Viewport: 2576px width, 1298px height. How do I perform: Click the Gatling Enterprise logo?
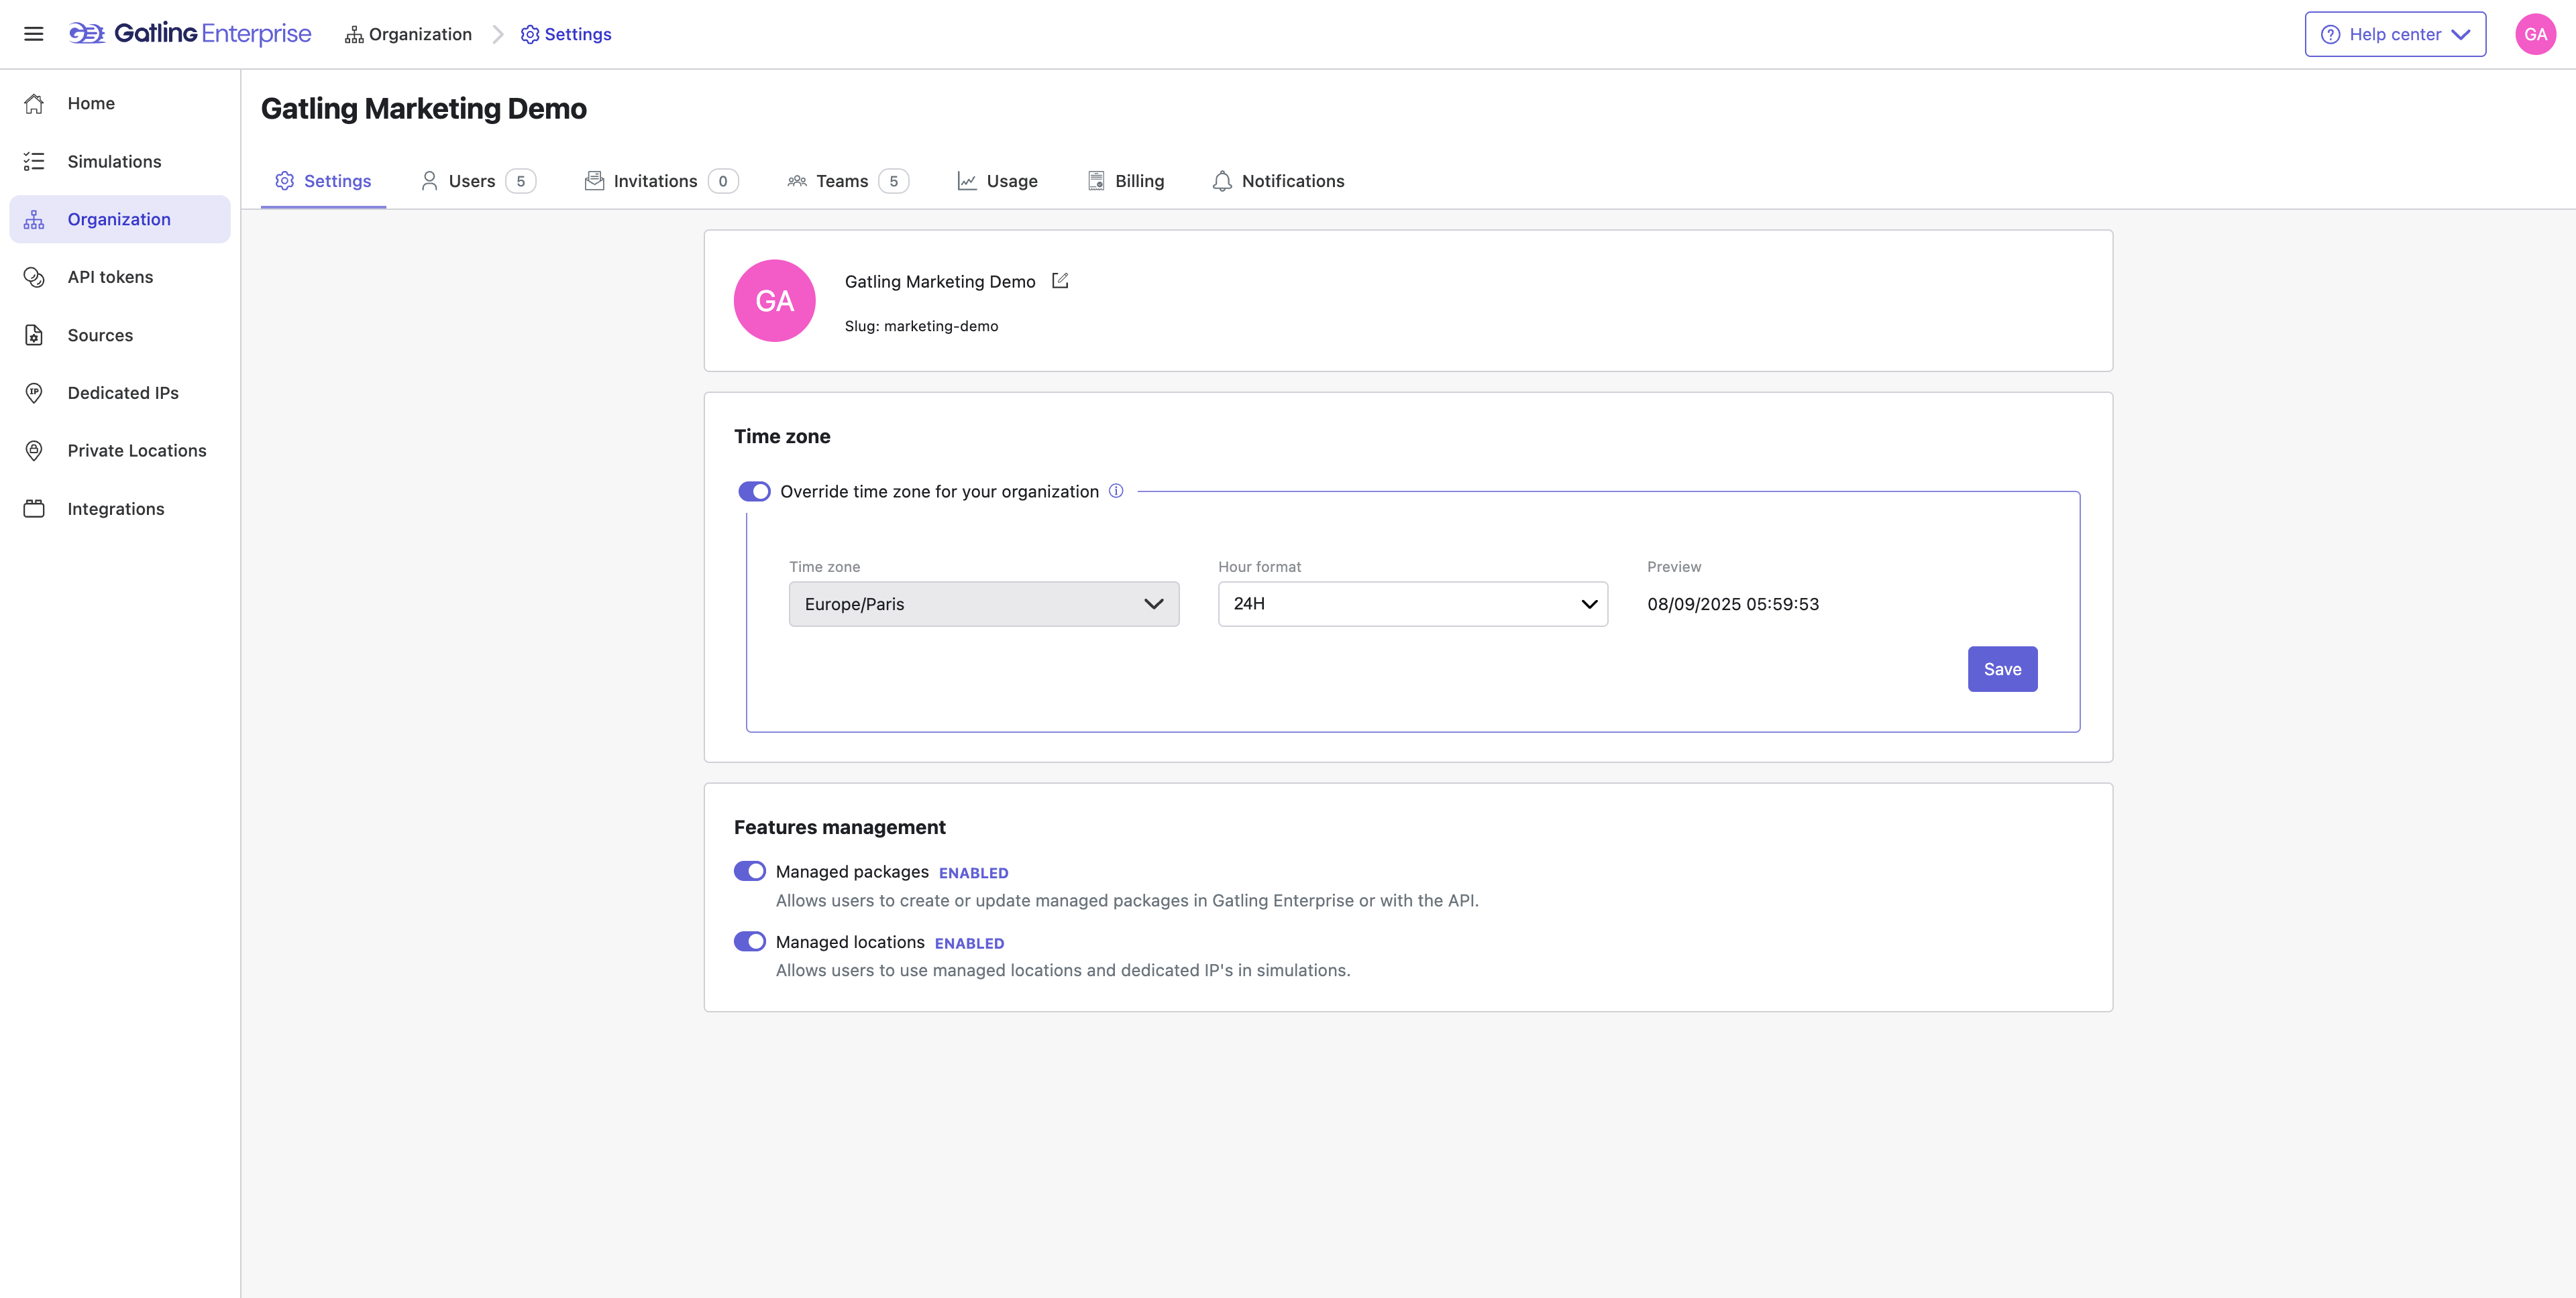(190, 34)
